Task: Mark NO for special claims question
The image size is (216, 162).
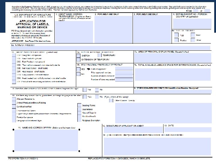Action: point(97,97)
